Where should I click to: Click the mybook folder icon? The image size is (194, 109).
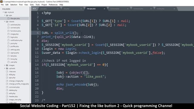pyautogui.click(x=6, y=12)
